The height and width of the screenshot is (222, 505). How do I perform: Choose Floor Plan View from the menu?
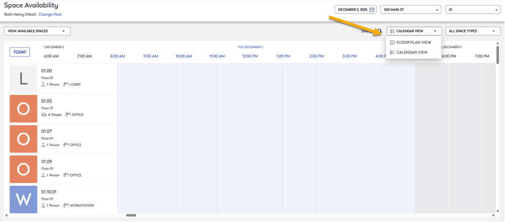tap(413, 42)
